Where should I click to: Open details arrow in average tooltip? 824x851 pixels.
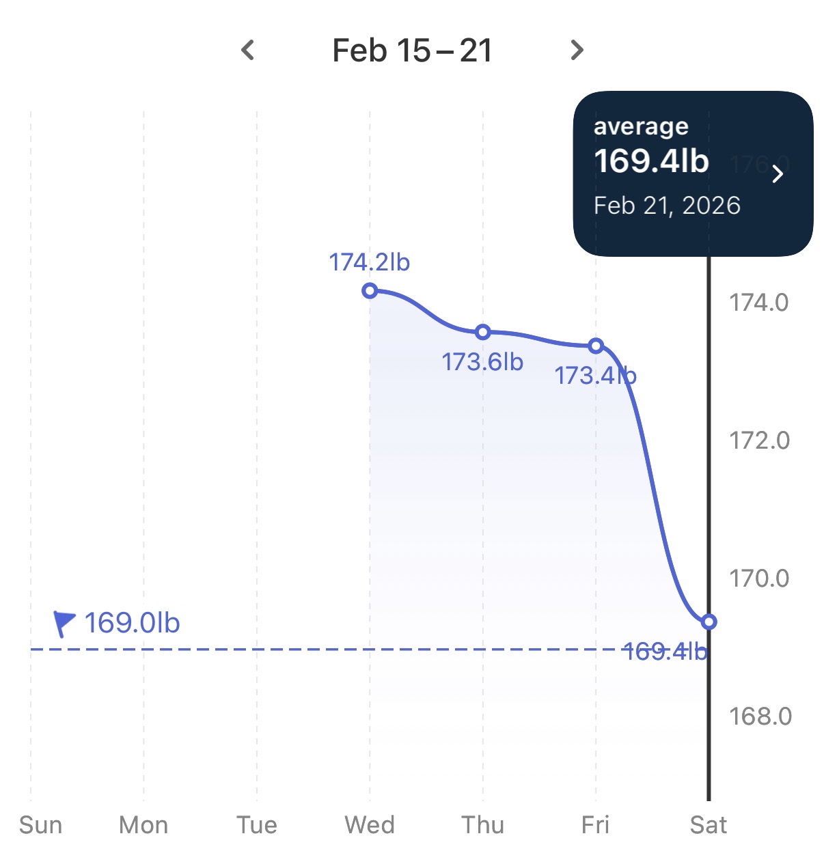coord(778,174)
